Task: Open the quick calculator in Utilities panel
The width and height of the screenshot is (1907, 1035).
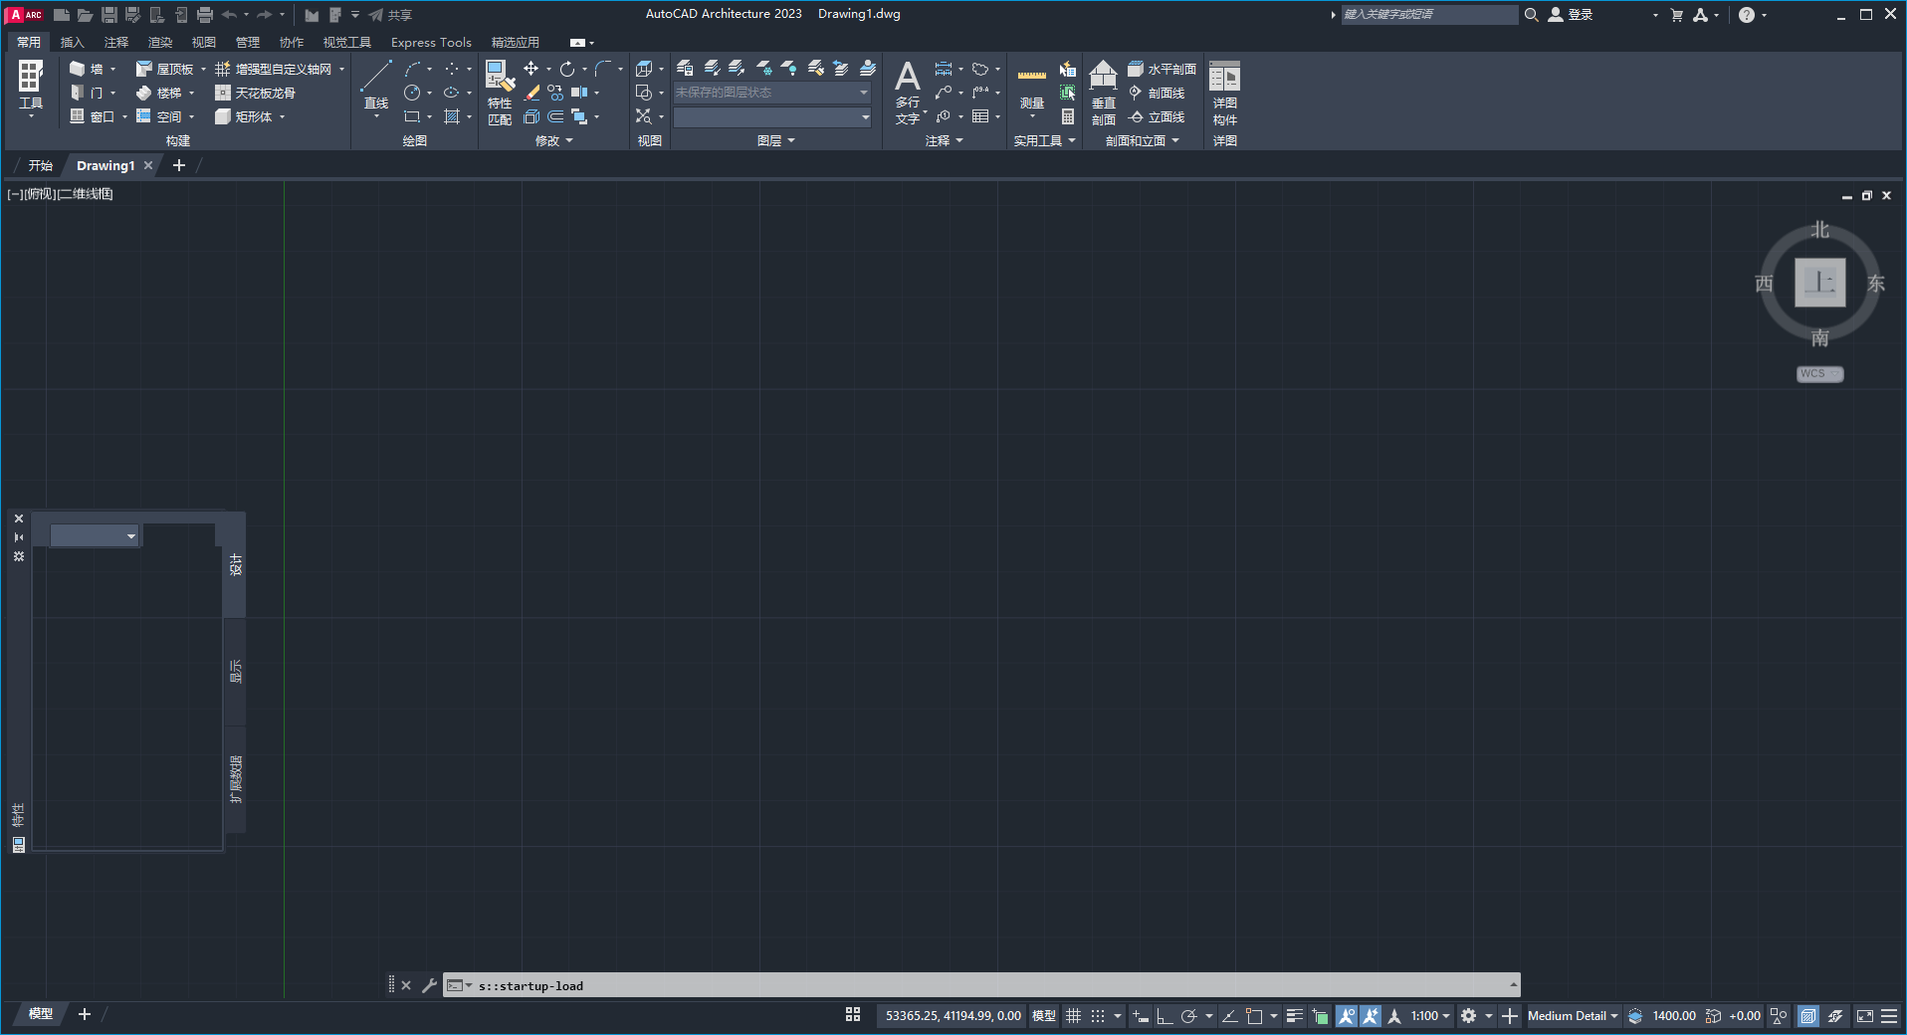Action: [x=1067, y=116]
